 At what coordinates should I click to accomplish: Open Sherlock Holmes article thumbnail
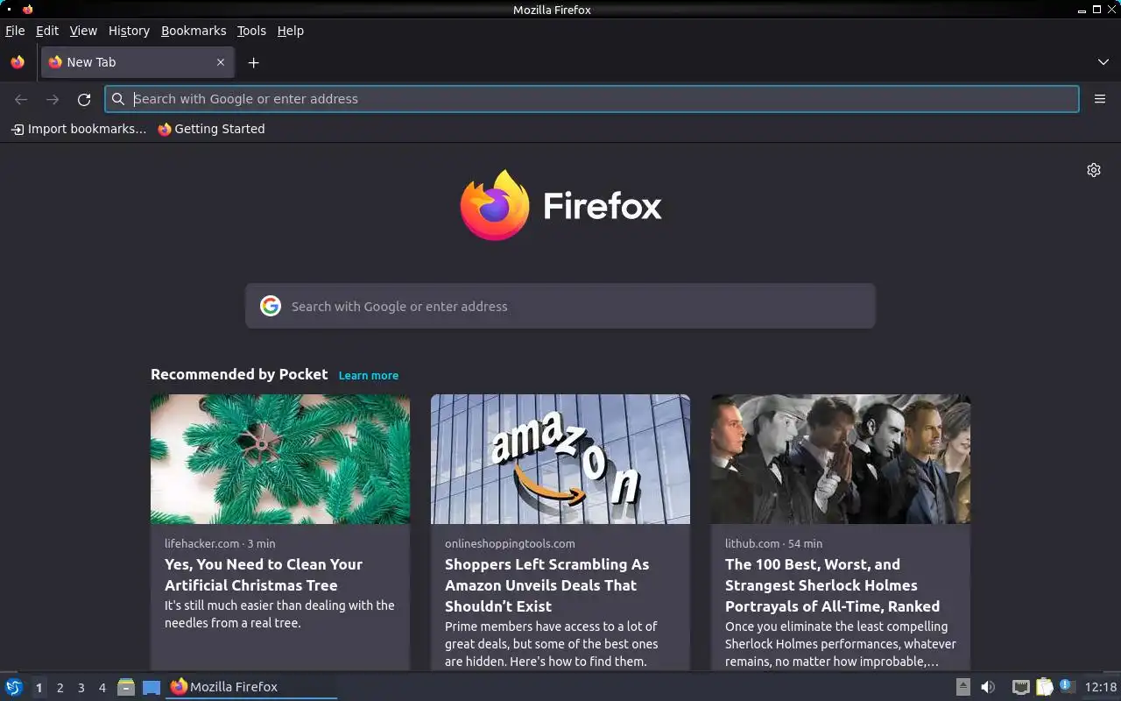[x=841, y=459]
